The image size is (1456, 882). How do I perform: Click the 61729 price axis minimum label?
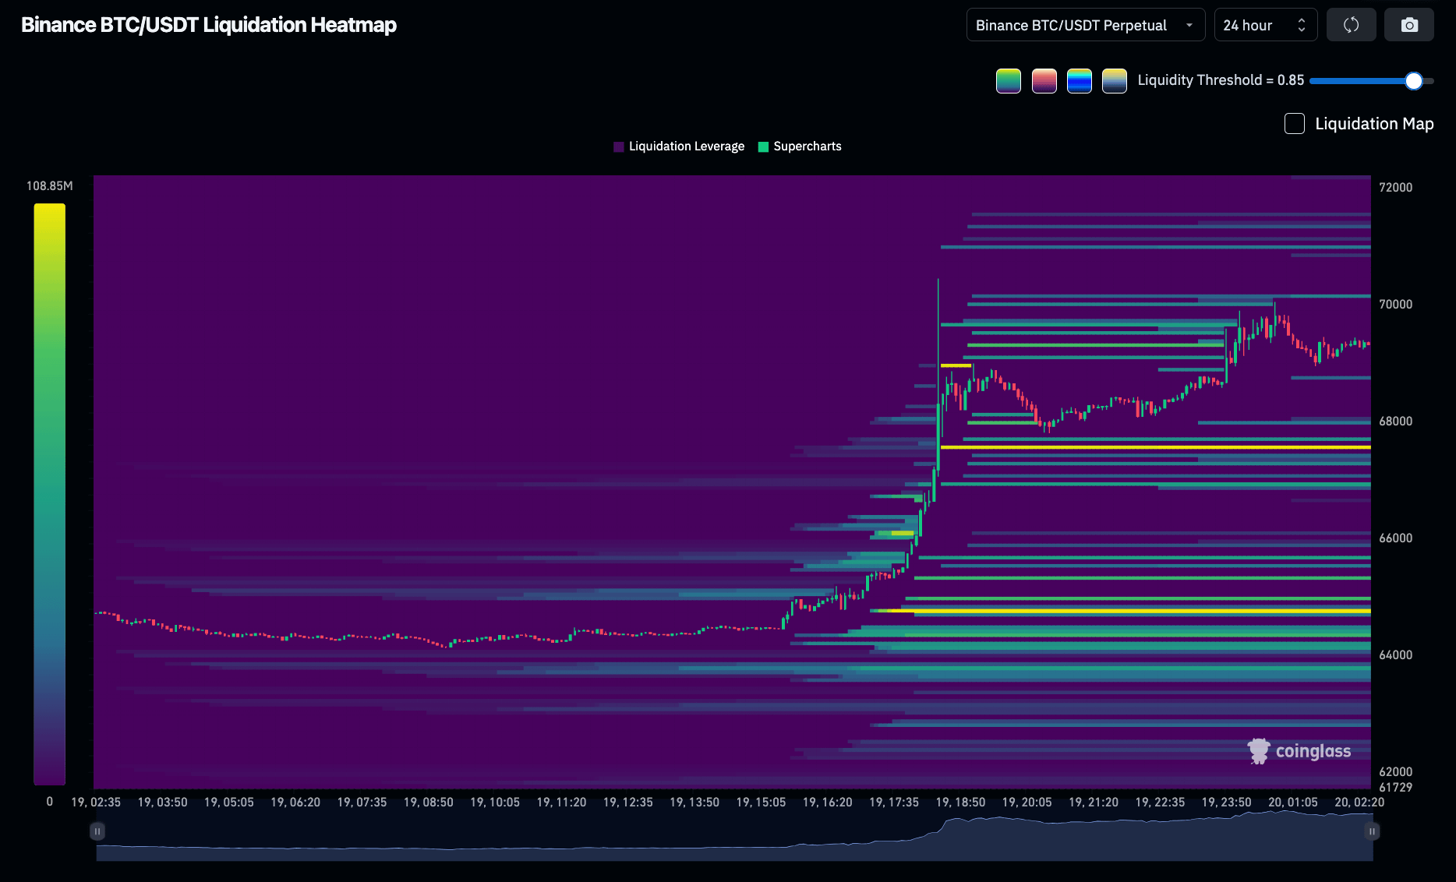click(x=1395, y=788)
